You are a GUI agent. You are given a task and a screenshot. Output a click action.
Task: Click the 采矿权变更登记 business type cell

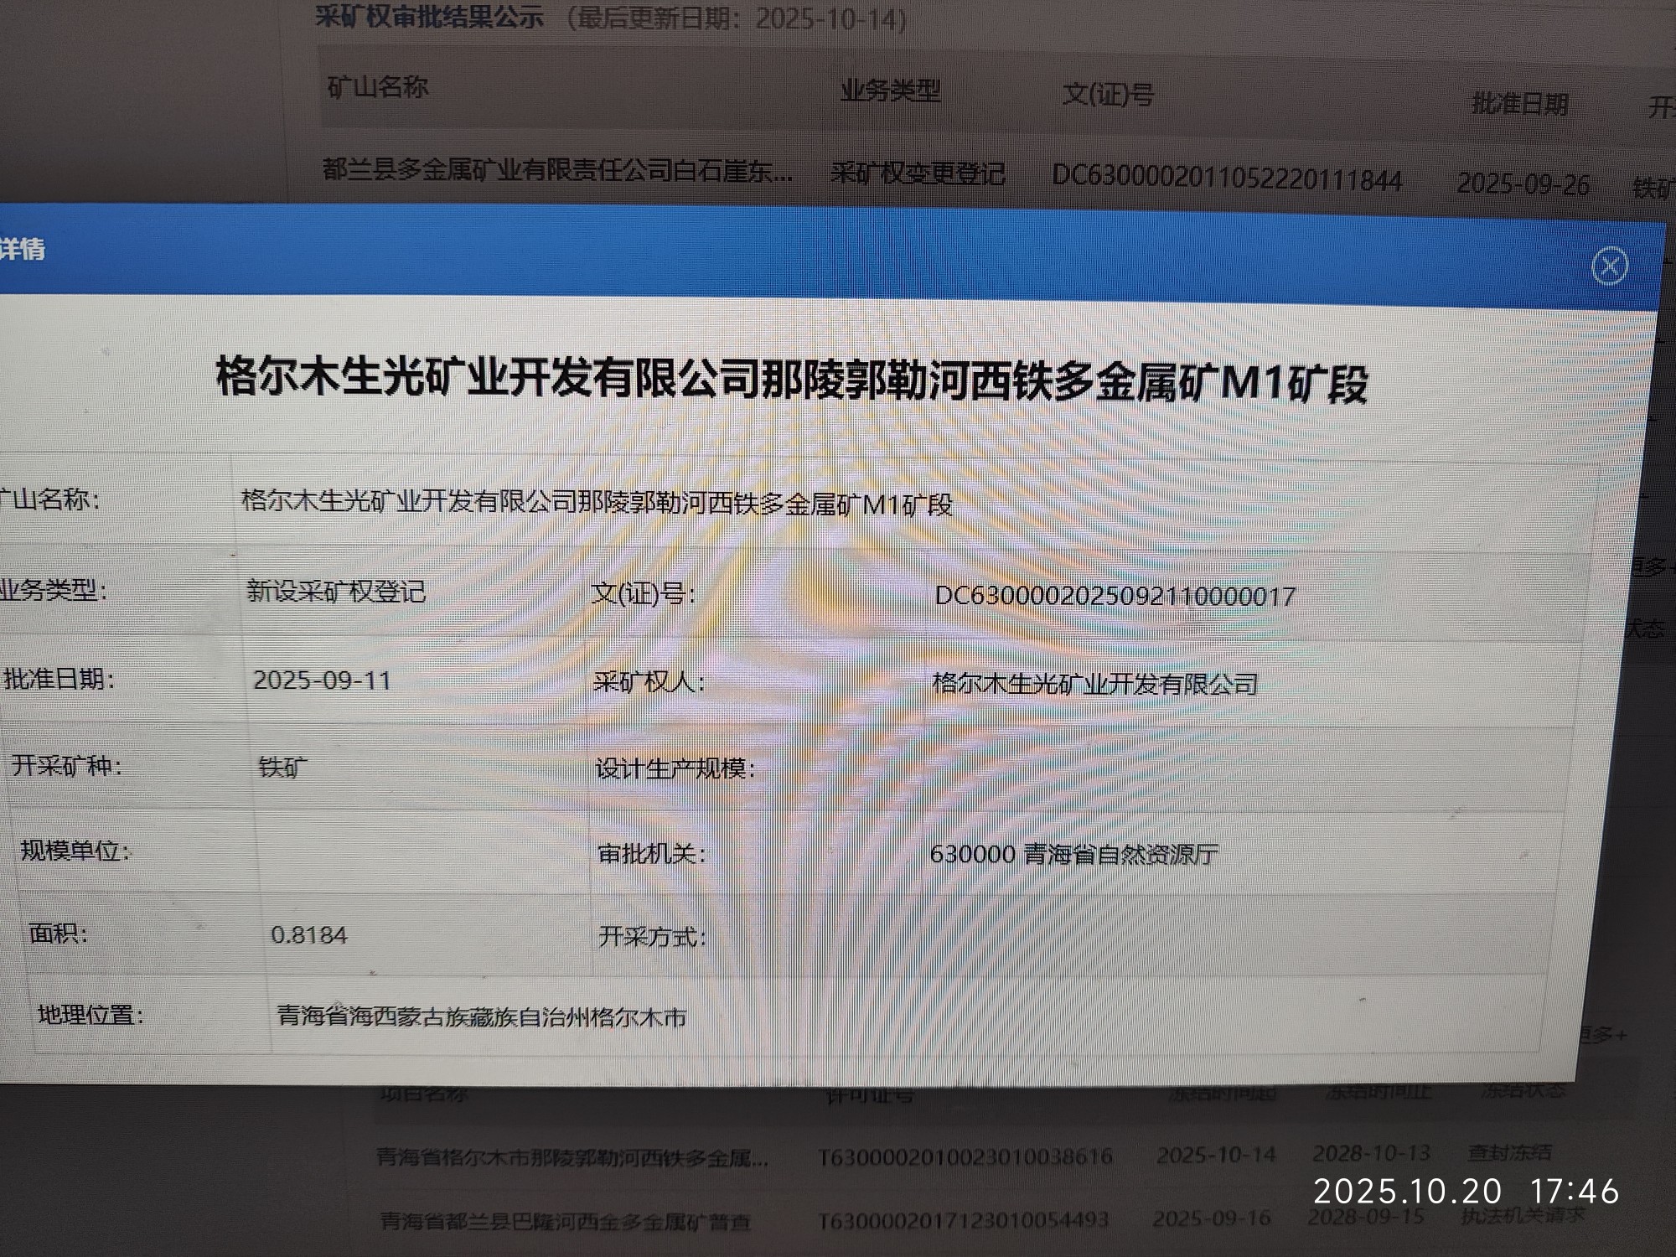(x=918, y=173)
